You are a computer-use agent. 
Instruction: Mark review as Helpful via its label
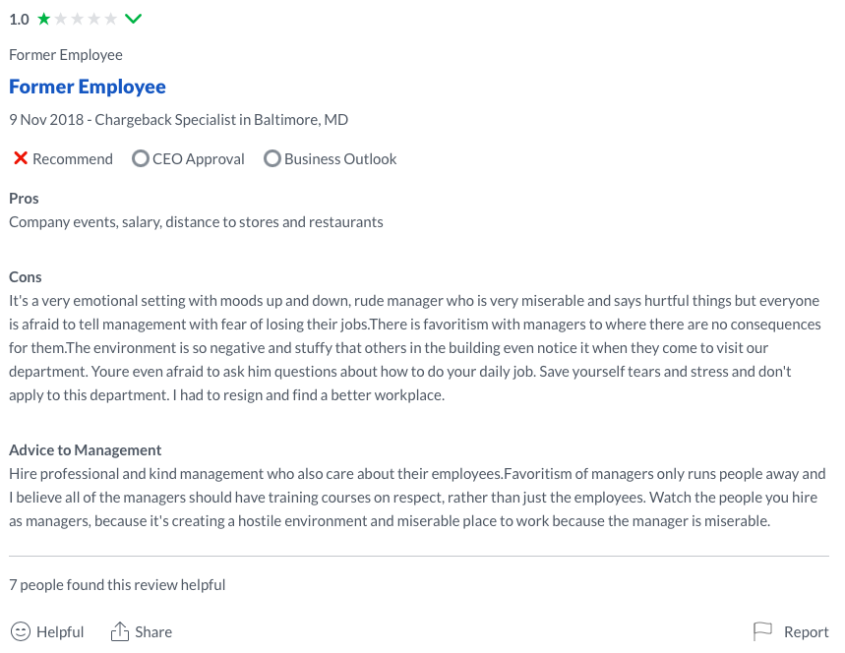[60, 632]
